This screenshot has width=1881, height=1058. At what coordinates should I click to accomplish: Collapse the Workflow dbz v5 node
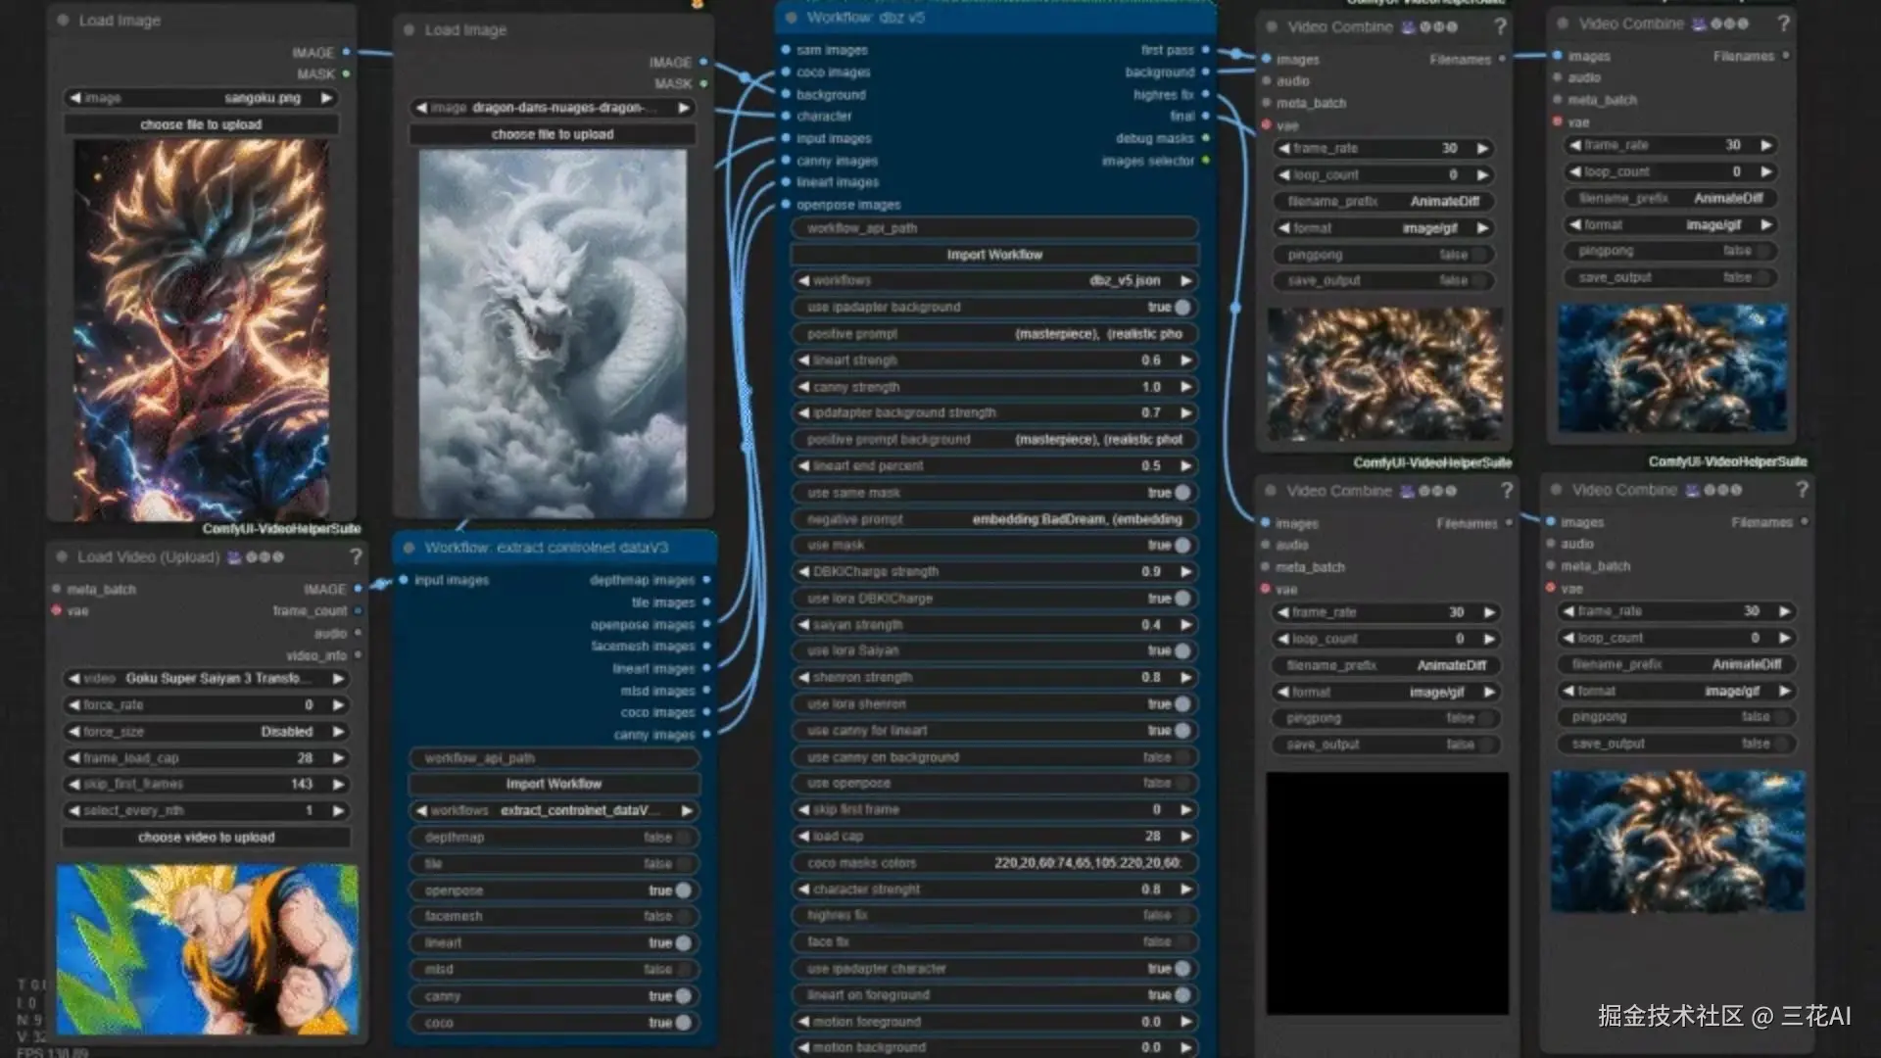[791, 18]
